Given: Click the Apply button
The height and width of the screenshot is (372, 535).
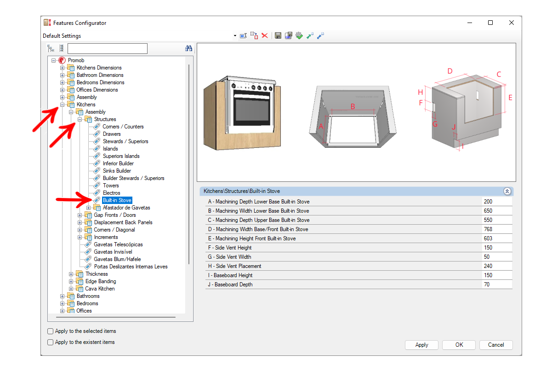Looking at the screenshot, I should [x=421, y=345].
